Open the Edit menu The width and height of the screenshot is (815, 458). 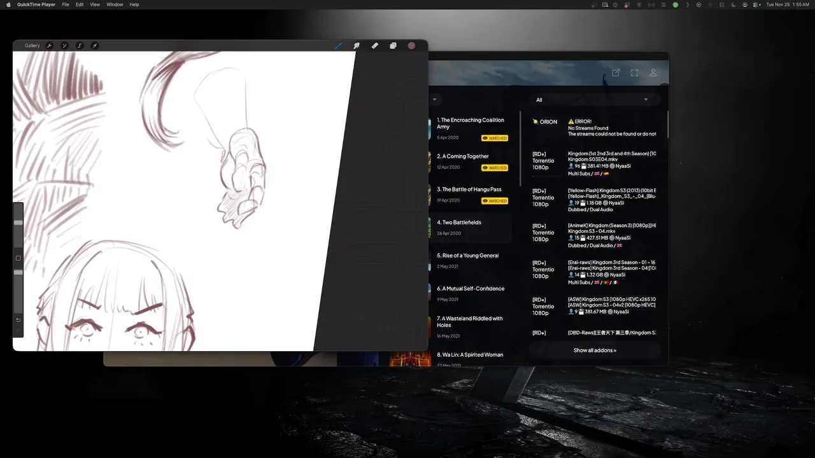pyautogui.click(x=80, y=4)
